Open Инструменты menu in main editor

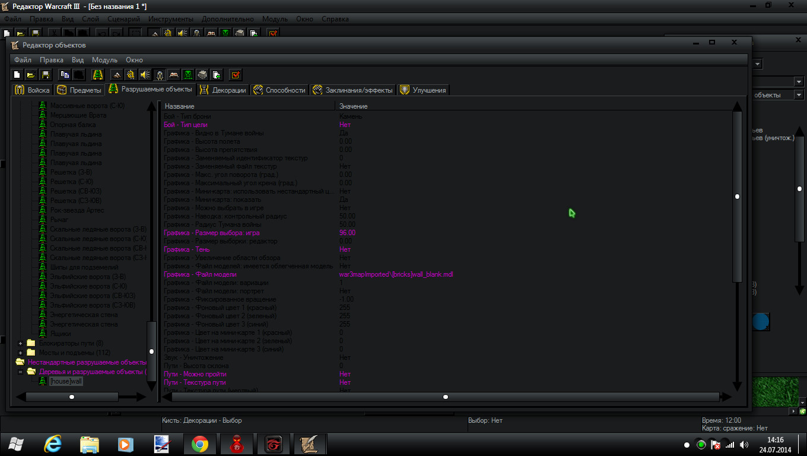coord(171,19)
